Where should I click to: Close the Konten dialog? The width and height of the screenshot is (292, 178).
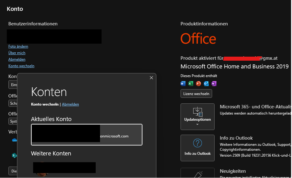click(x=151, y=78)
